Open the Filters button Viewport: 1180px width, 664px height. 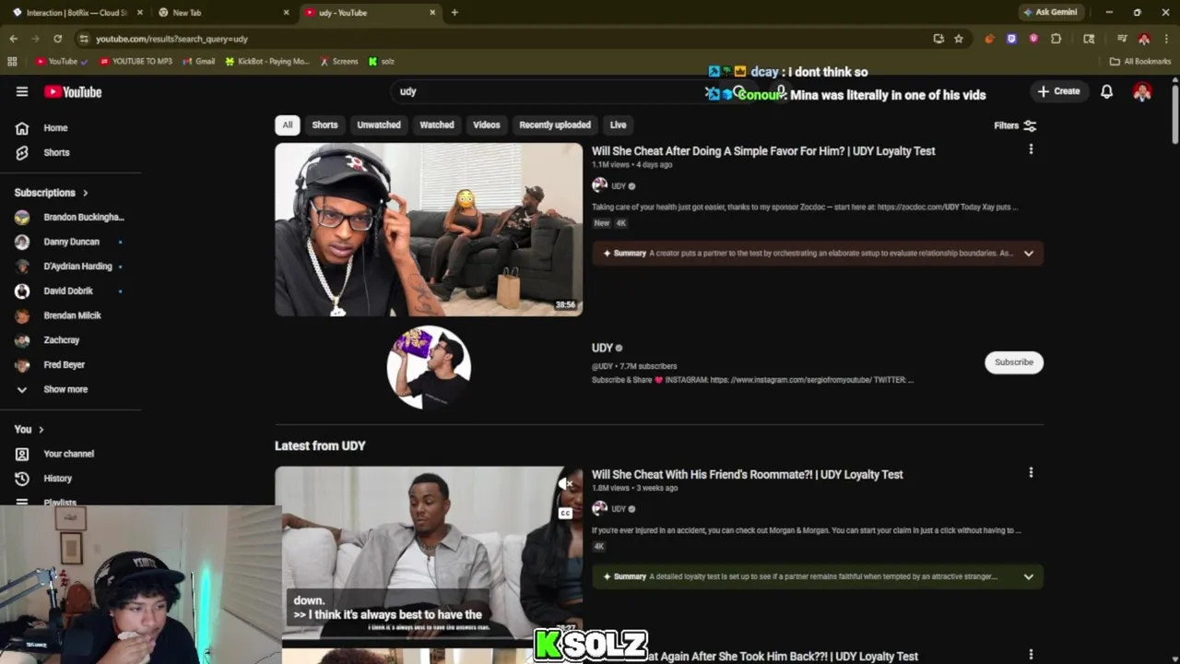tap(1015, 125)
